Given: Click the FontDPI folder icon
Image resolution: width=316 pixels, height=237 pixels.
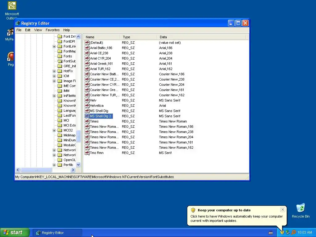Looking at the screenshot, I should tap(60, 41).
